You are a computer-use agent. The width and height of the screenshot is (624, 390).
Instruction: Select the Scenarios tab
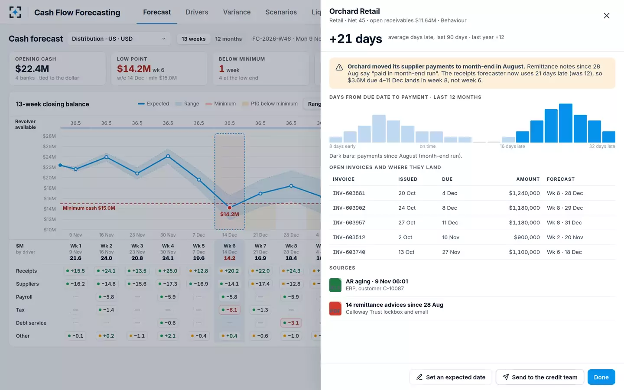(281, 12)
